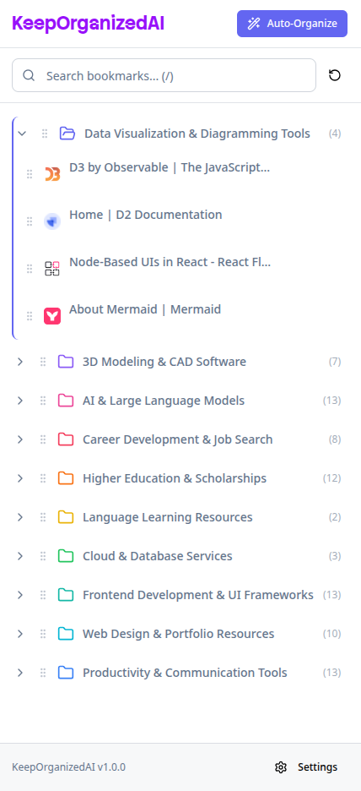Click green folder icon for Cloud & Database
This screenshot has width=361, height=791.
[x=66, y=556]
